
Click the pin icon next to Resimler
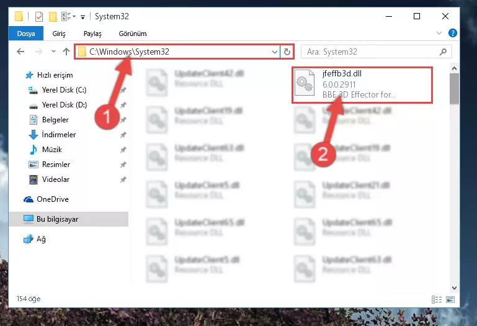(x=123, y=165)
